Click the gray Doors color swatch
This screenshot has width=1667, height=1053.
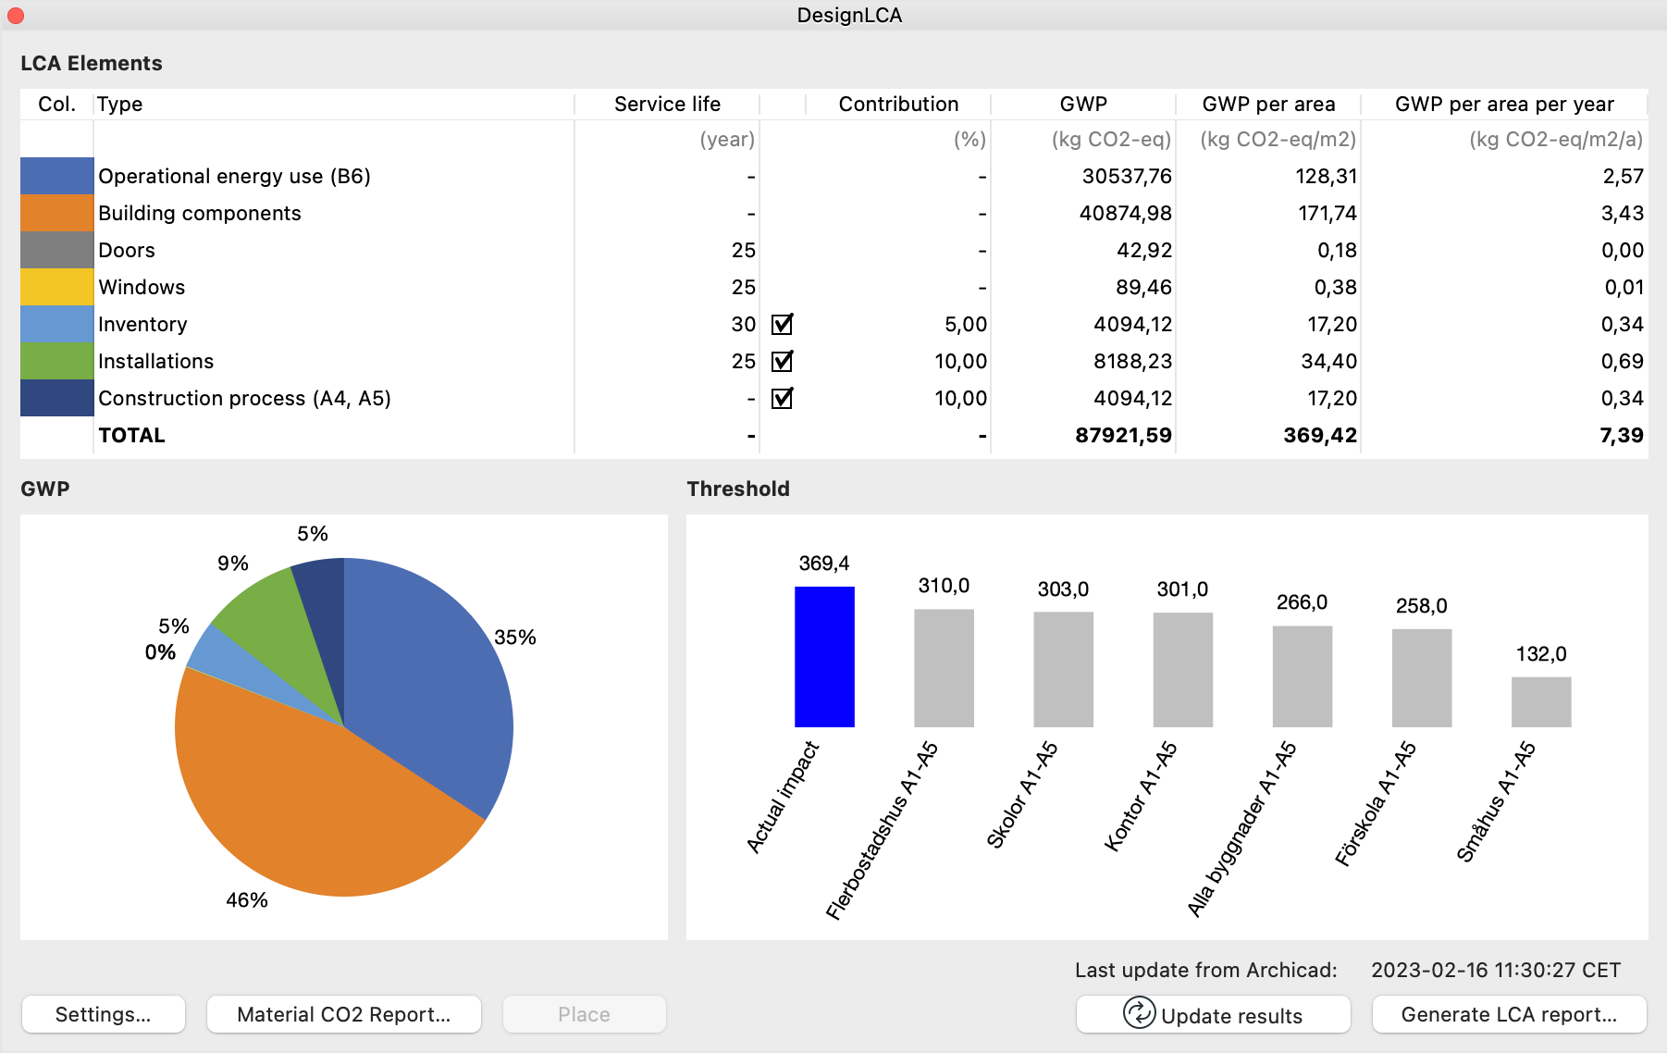(57, 250)
